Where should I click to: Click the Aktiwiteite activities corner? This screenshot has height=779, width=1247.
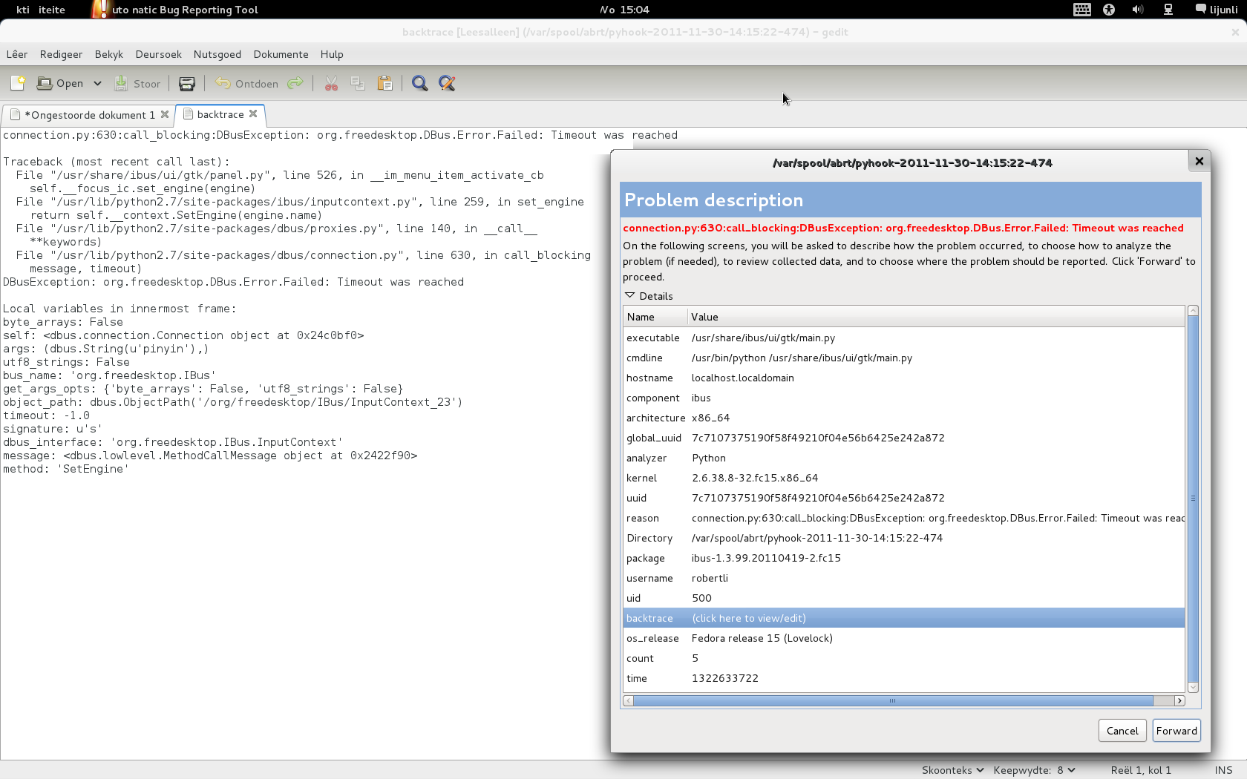41,10
